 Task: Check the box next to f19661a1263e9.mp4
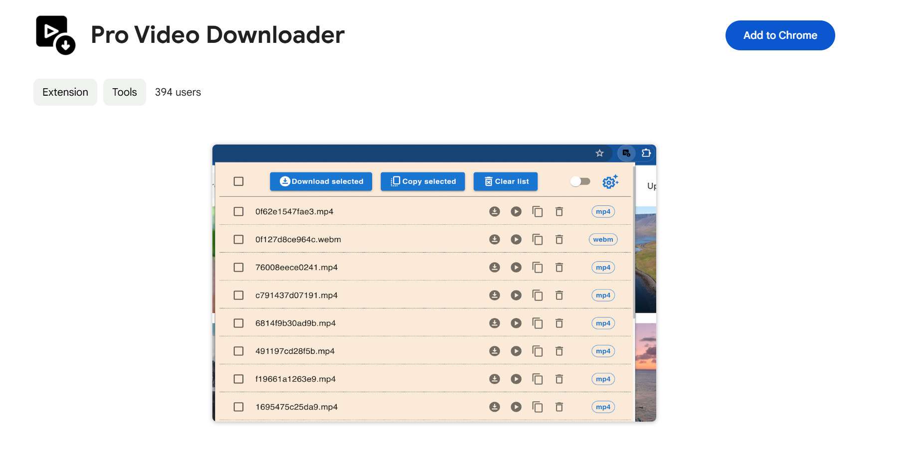tap(238, 379)
